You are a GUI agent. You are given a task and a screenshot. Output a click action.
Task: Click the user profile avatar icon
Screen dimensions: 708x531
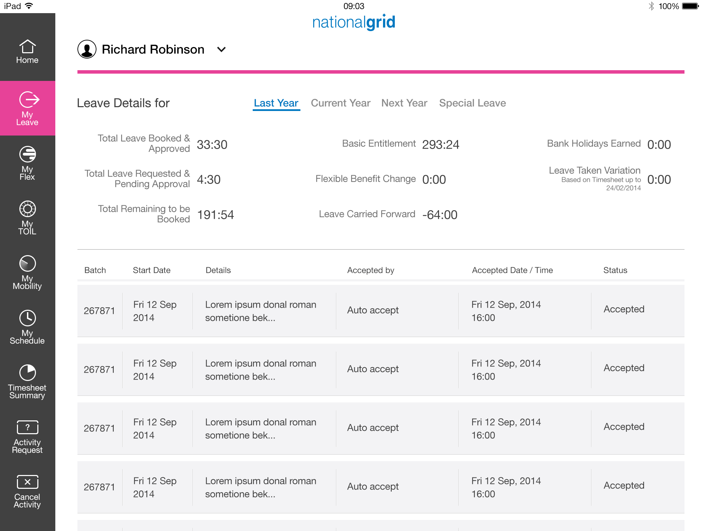87,49
